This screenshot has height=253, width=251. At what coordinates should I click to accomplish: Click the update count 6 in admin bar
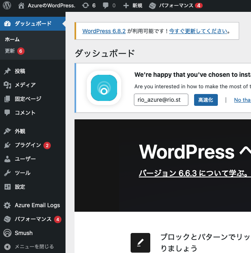point(94,6)
